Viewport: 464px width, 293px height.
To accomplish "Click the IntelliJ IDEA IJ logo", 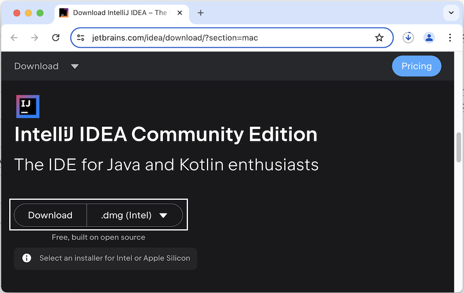I will coord(28,107).
